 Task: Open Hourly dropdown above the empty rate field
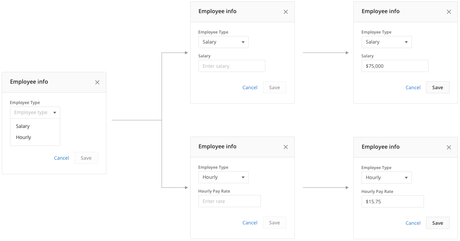click(x=223, y=177)
